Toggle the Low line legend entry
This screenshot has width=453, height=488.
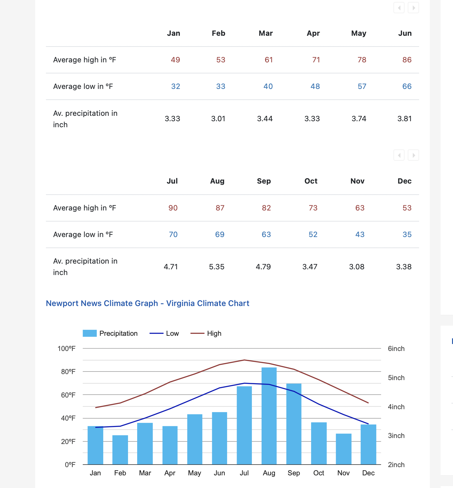pyautogui.click(x=164, y=333)
